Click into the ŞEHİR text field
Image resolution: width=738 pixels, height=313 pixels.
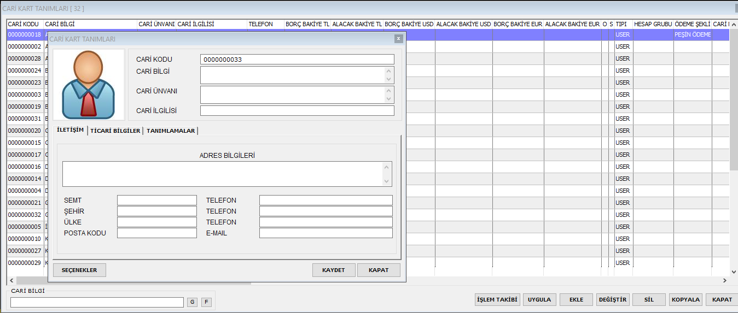coord(156,211)
